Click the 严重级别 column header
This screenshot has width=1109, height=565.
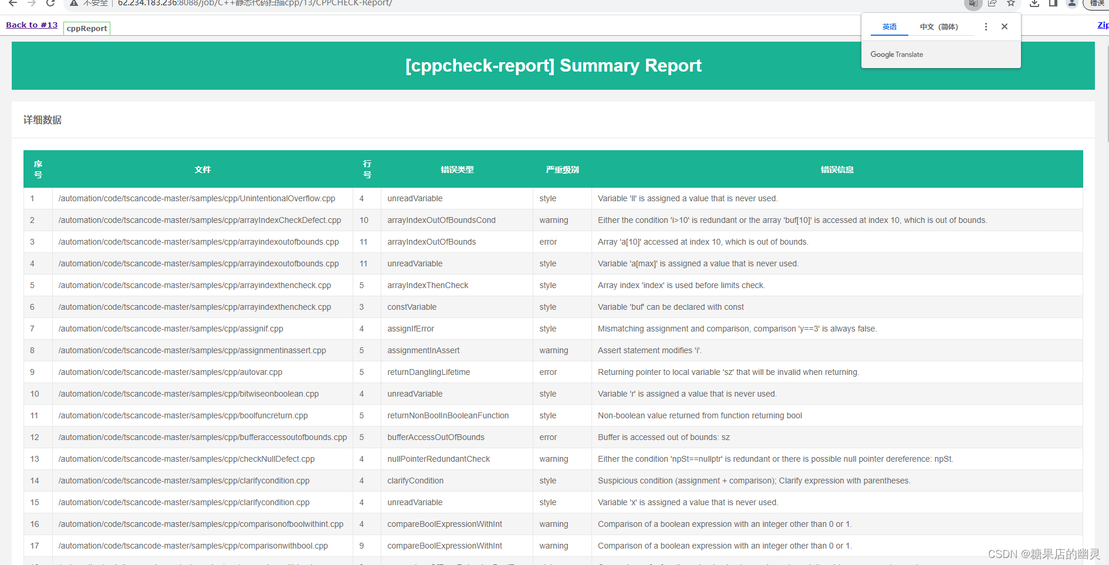pos(562,170)
